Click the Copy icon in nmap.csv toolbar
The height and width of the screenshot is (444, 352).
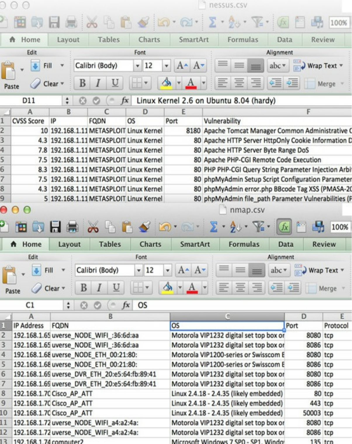click(110, 227)
